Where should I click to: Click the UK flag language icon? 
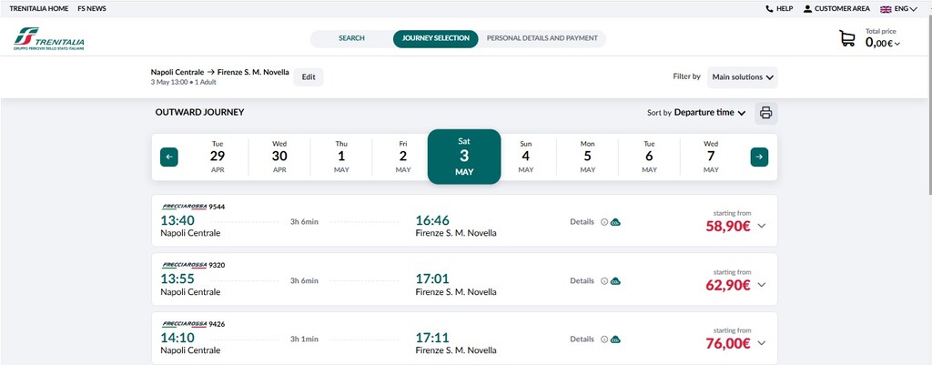886,9
